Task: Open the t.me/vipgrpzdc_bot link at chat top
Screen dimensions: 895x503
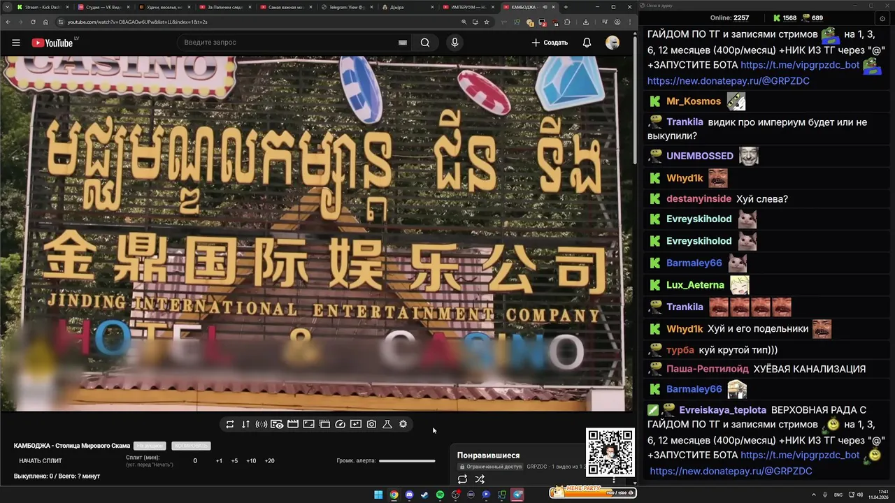Action: click(800, 65)
